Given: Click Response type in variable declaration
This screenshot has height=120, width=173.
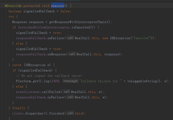Looking at the screenshot, I should point(19,22).
